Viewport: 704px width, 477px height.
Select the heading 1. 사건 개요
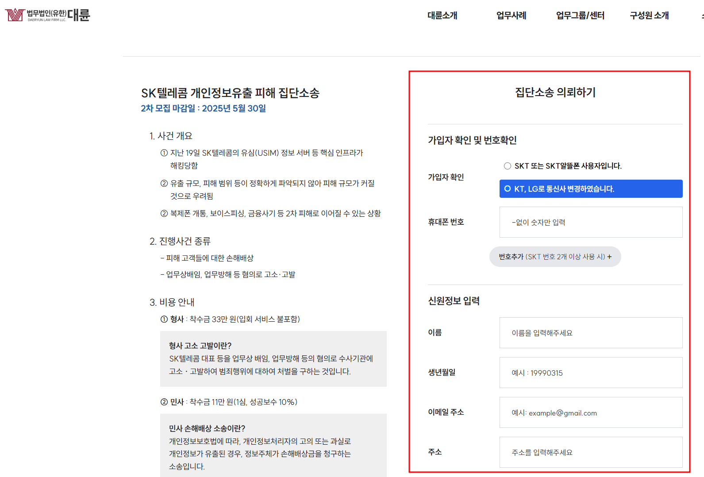click(171, 136)
